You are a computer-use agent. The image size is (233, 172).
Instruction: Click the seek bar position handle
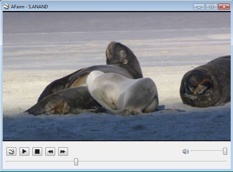click(76, 162)
